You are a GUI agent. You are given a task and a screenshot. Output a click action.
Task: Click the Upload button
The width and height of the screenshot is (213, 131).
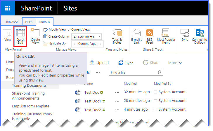coord(99,63)
